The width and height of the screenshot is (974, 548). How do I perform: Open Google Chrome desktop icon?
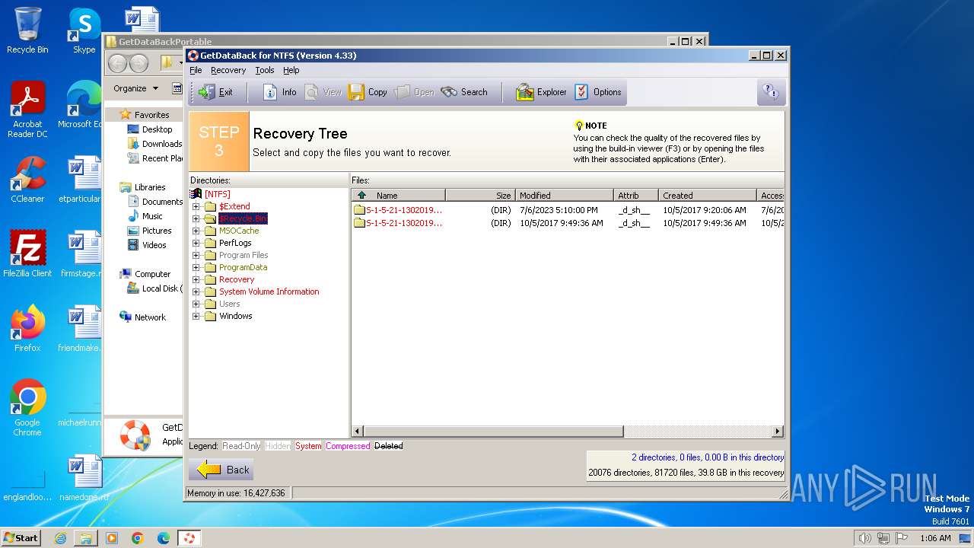pos(27,408)
